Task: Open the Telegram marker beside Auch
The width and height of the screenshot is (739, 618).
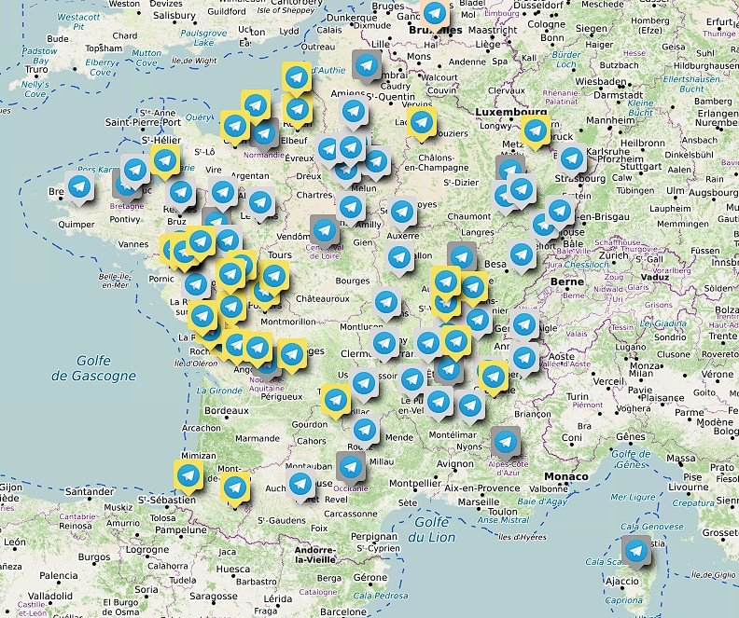Action: 300,485
